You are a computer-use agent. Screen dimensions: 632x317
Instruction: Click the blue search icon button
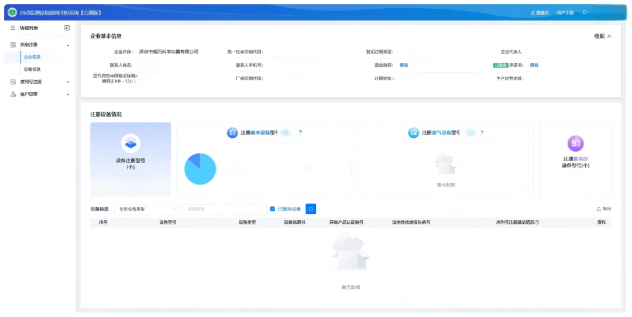(x=311, y=209)
